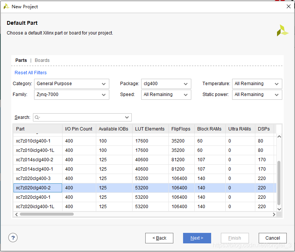Open the Family Zynq-7000 dropdown

pyautogui.click(x=72, y=94)
